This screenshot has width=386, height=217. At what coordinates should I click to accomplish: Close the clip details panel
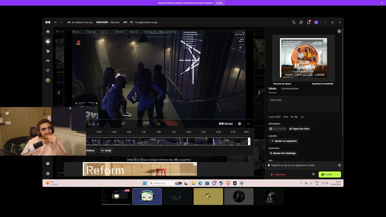tap(339, 31)
